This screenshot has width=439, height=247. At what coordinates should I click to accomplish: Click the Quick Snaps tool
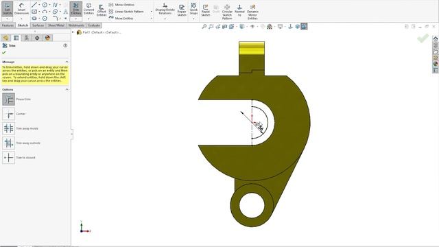193,8
